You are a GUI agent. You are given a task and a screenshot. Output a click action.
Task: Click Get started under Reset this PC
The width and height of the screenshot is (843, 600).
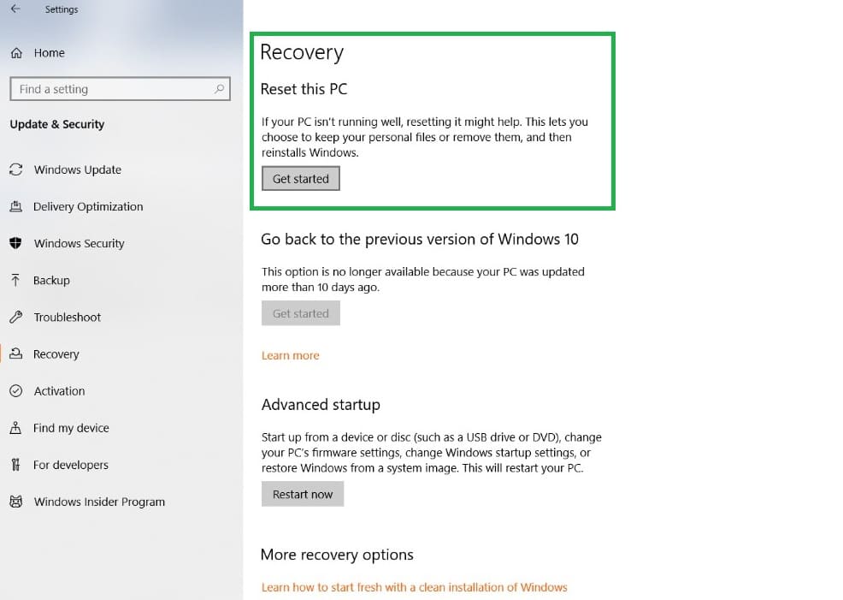301,179
